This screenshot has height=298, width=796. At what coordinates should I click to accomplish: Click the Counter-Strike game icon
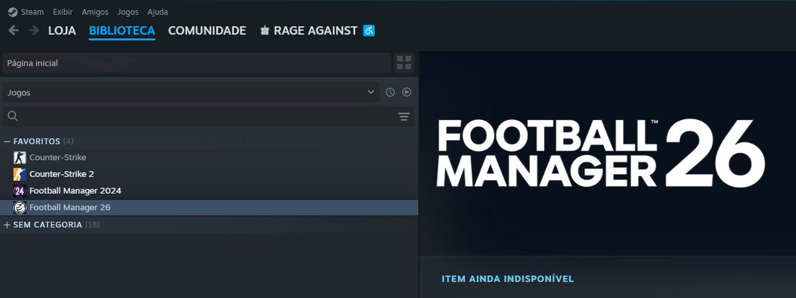20,158
